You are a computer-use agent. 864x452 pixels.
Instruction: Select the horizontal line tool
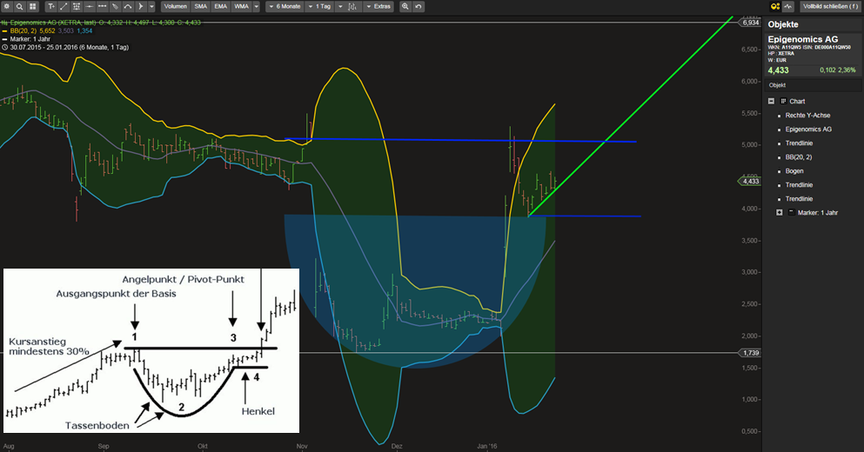pyautogui.click(x=90, y=7)
